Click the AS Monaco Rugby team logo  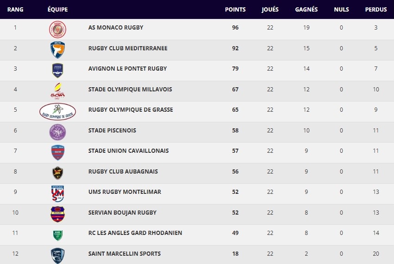pyautogui.click(x=57, y=29)
